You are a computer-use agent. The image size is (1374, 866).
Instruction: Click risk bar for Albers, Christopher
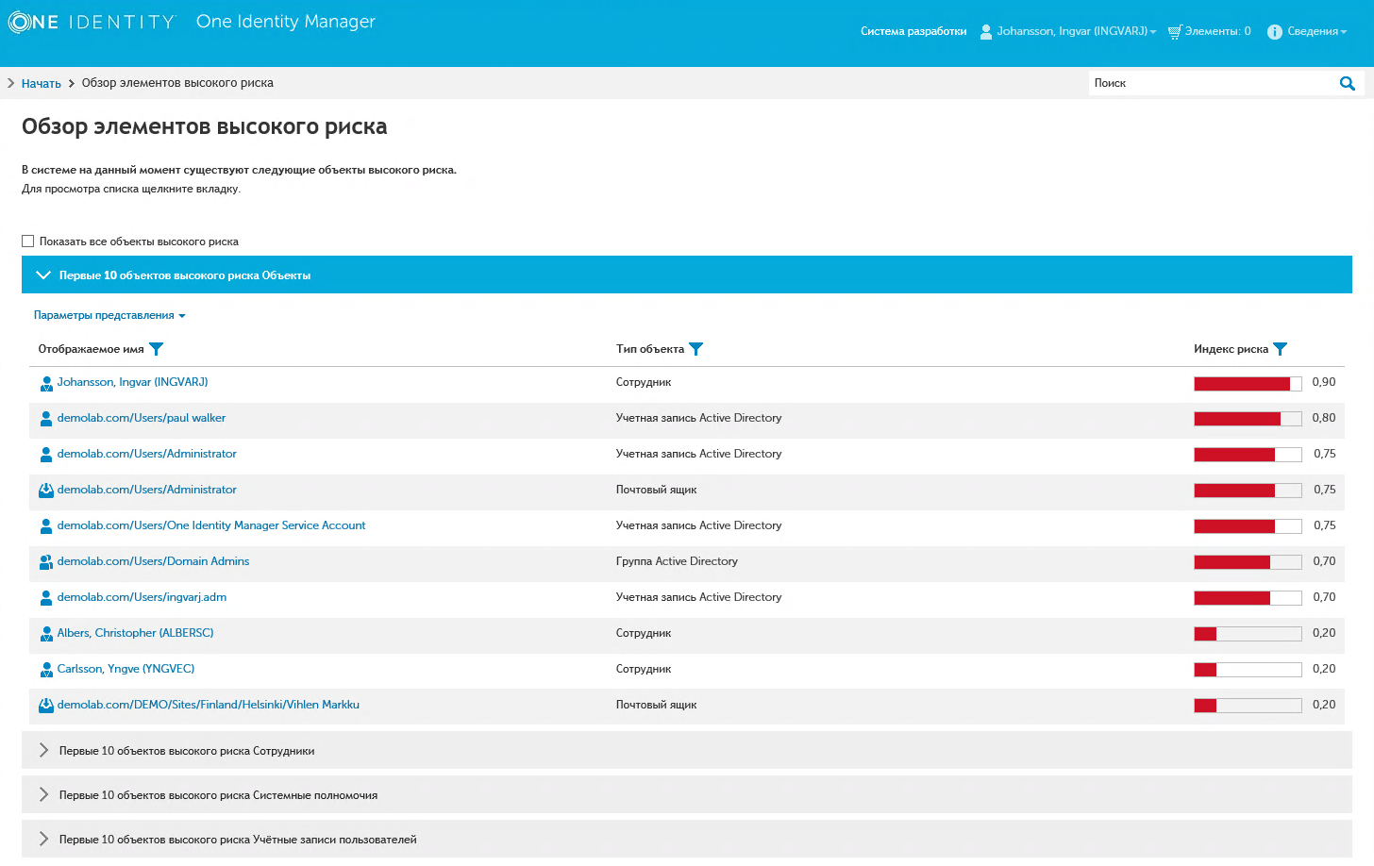1248,634
